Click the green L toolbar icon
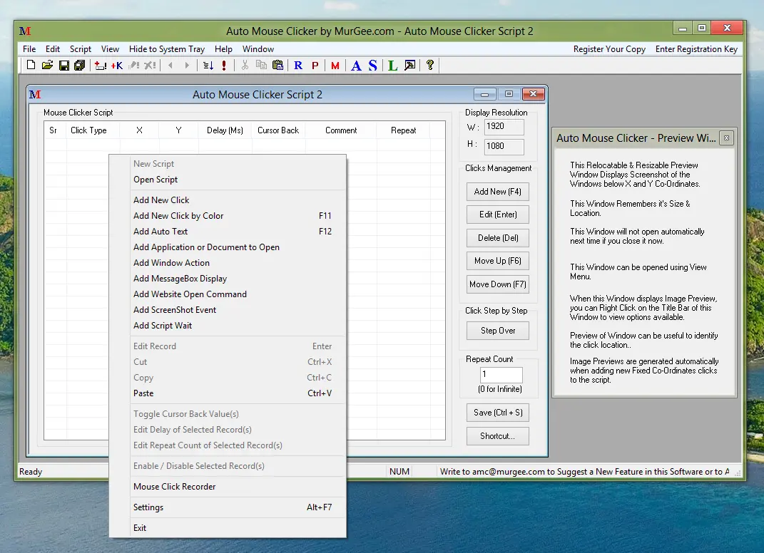This screenshot has width=764, height=553. 393,66
